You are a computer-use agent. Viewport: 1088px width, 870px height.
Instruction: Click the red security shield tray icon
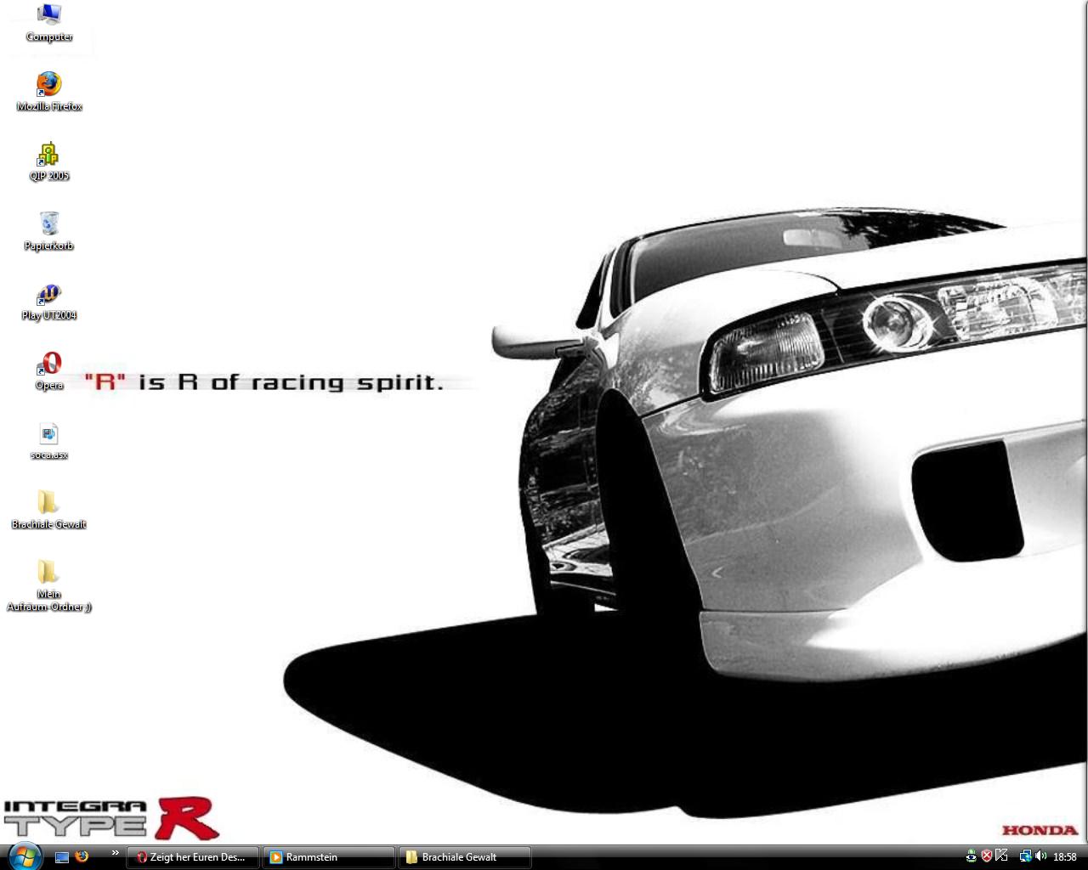coord(987,856)
